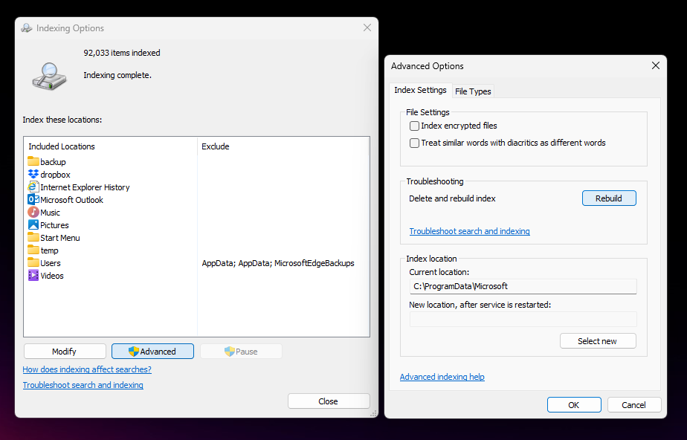
Task: Select the backup folder icon
Action: [33, 161]
